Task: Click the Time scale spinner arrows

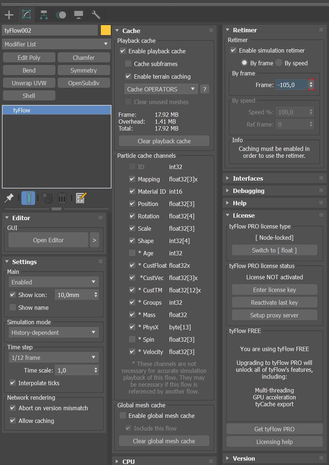Action: pyautogui.click(x=96, y=370)
